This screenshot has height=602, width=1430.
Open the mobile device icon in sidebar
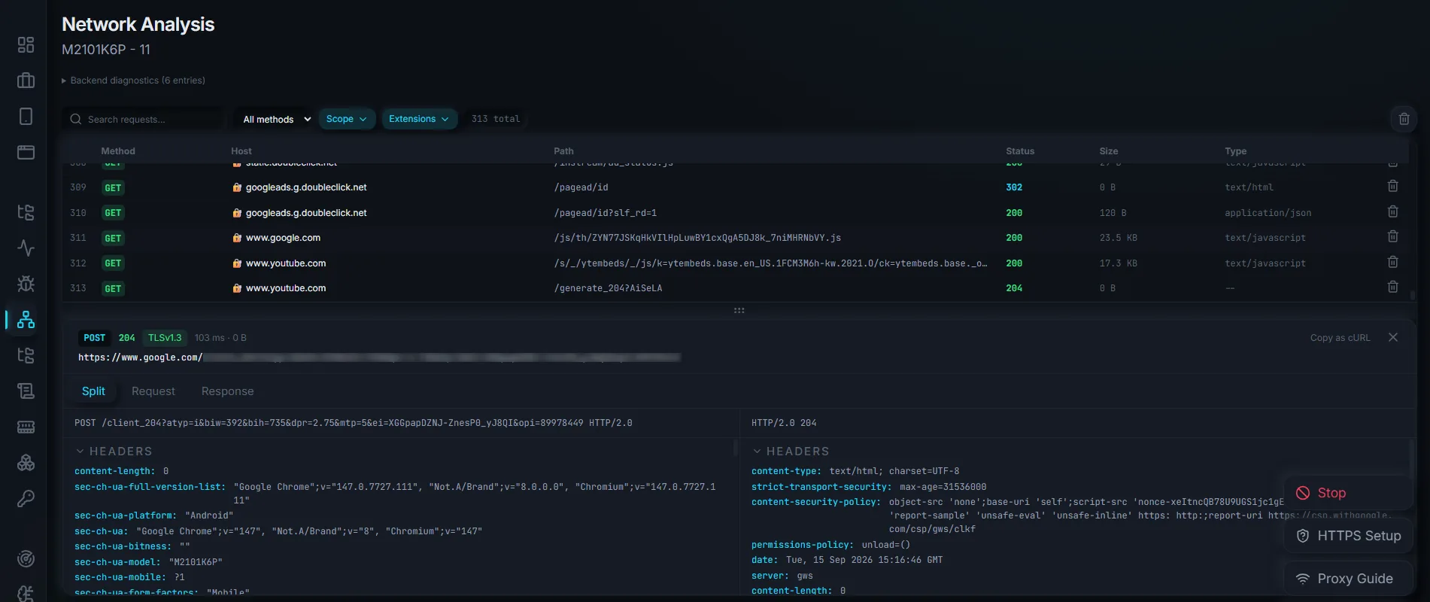26,117
